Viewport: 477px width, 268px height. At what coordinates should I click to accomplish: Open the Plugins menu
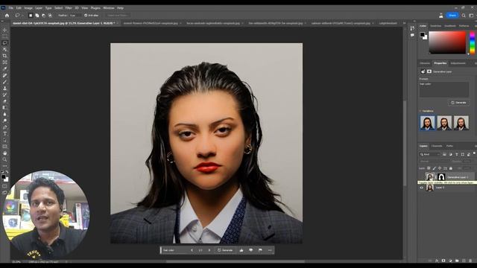coord(95,8)
